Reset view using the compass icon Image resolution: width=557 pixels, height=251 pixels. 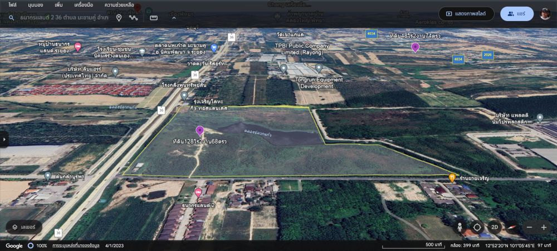(x=511, y=227)
